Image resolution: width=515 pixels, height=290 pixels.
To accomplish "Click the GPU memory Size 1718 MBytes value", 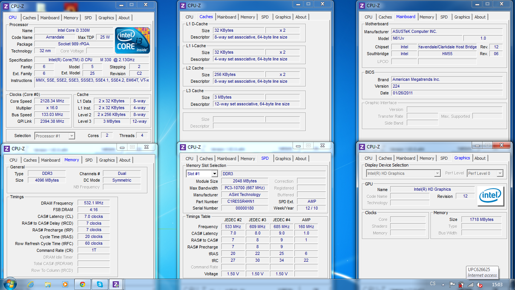I will click(481, 219).
